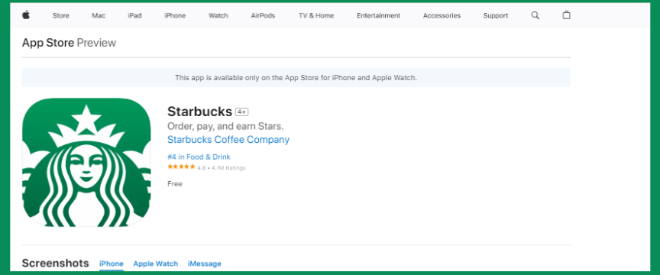
Task: Open the search magnifier icon
Action: click(x=535, y=15)
